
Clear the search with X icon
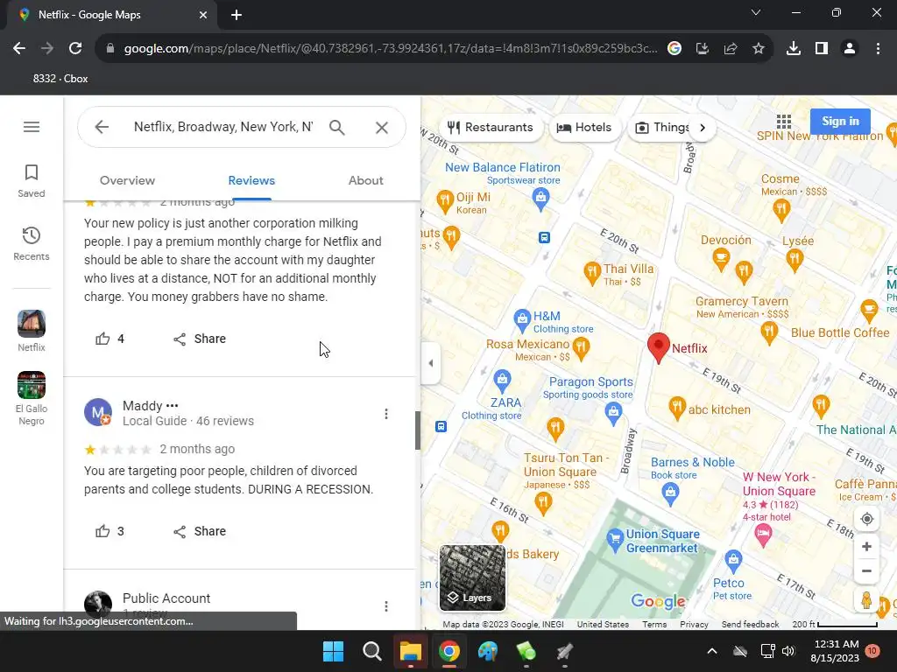(x=382, y=128)
